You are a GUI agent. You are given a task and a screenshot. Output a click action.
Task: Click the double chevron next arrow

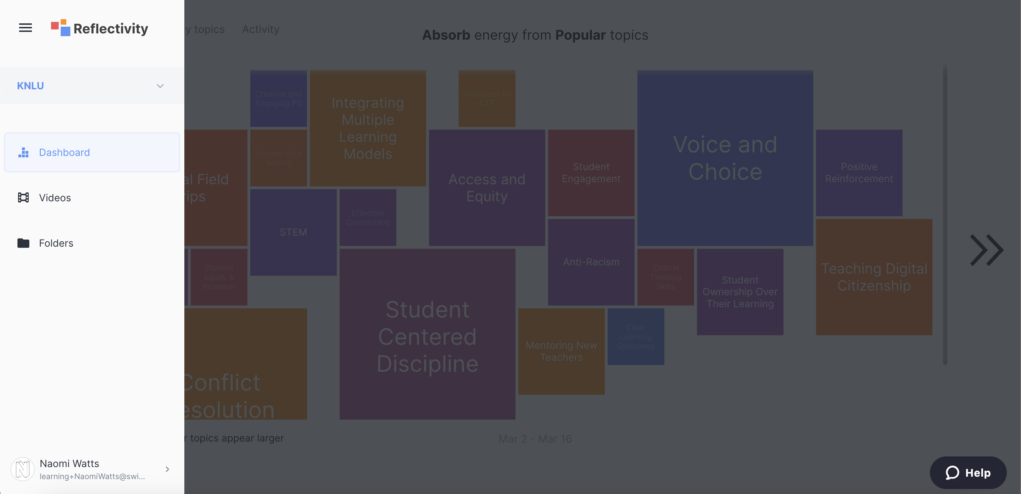[987, 250]
